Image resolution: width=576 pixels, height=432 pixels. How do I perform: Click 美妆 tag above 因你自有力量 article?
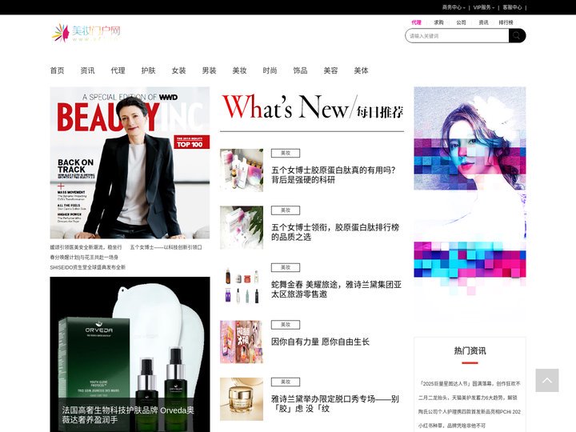click(286, 325)
